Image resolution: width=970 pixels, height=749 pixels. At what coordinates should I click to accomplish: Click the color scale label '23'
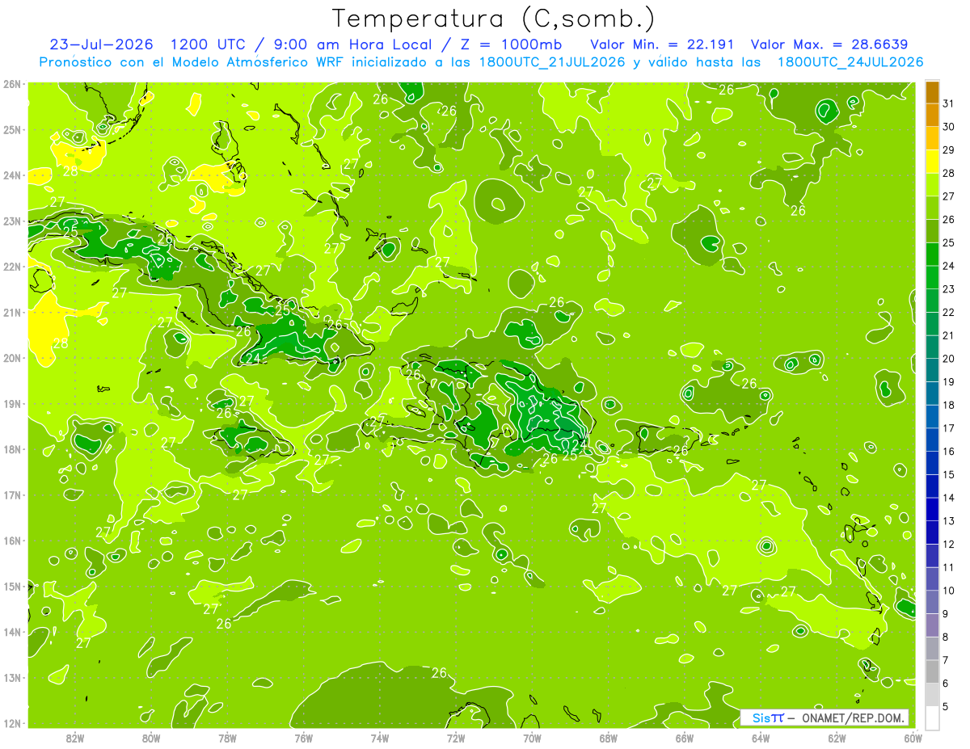pos(949,289)
